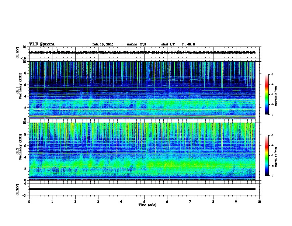
Task: Click time-axis tick label "0"
Action: click(29, 202)
